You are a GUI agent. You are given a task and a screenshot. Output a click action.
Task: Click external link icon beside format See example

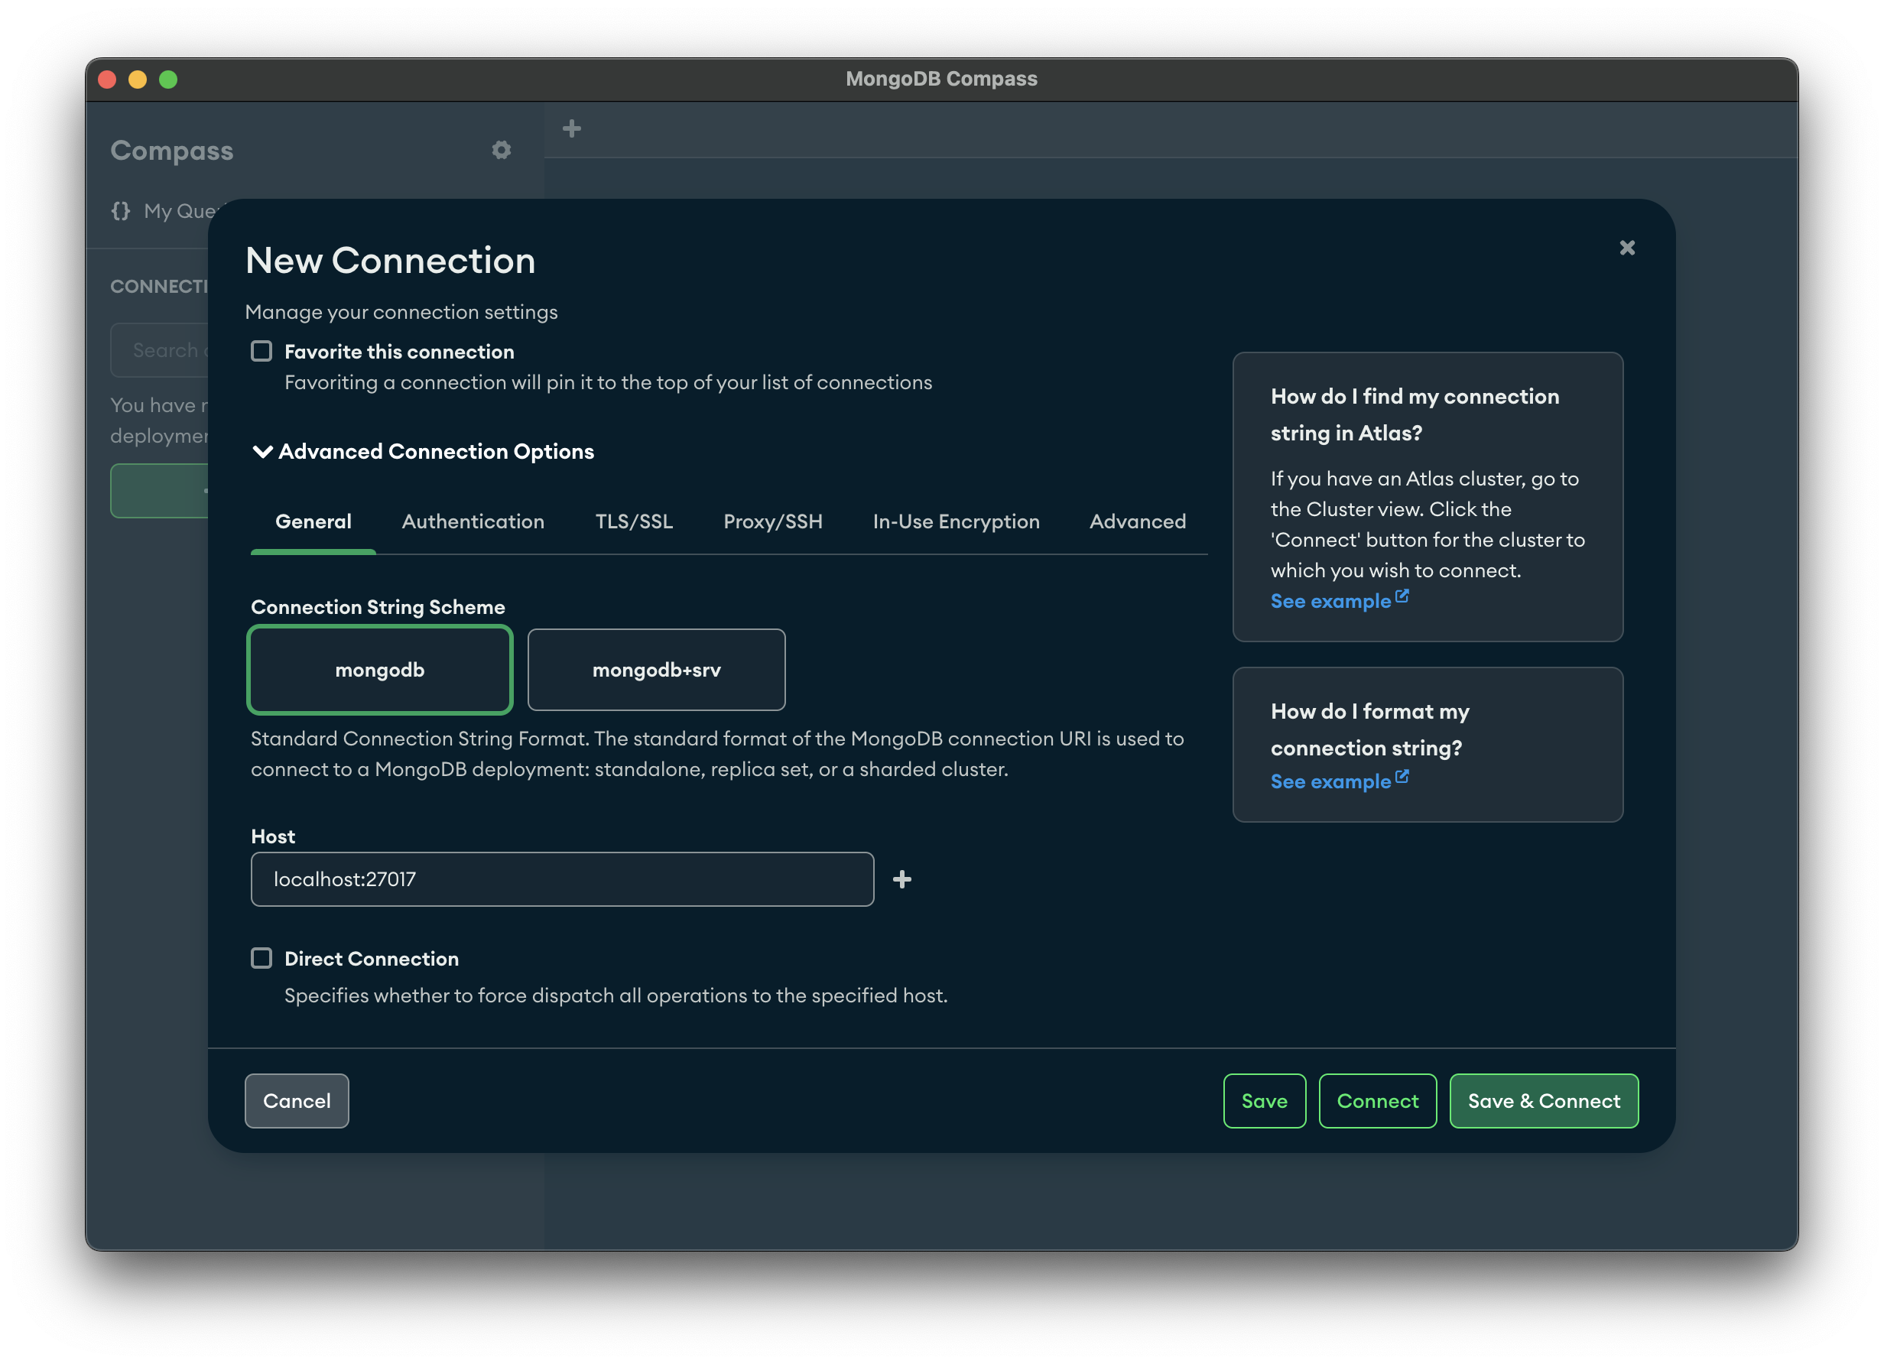click(1402, 777)
